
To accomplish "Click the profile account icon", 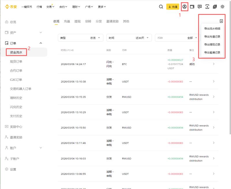I will (185, 6).
